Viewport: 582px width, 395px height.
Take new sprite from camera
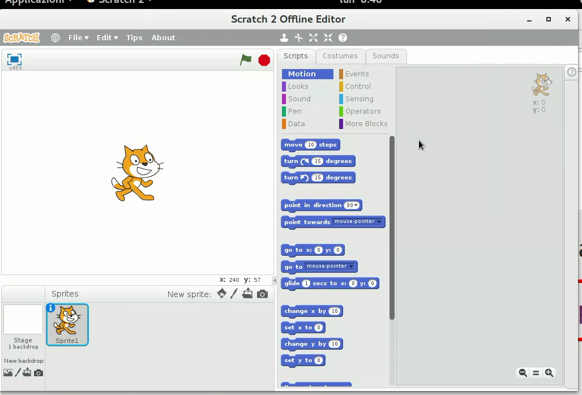(x=262, y=294)
